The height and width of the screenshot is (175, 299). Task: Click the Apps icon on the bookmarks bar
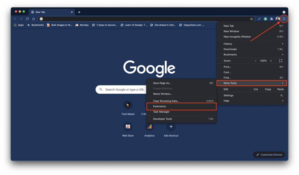tap(15, 25)
